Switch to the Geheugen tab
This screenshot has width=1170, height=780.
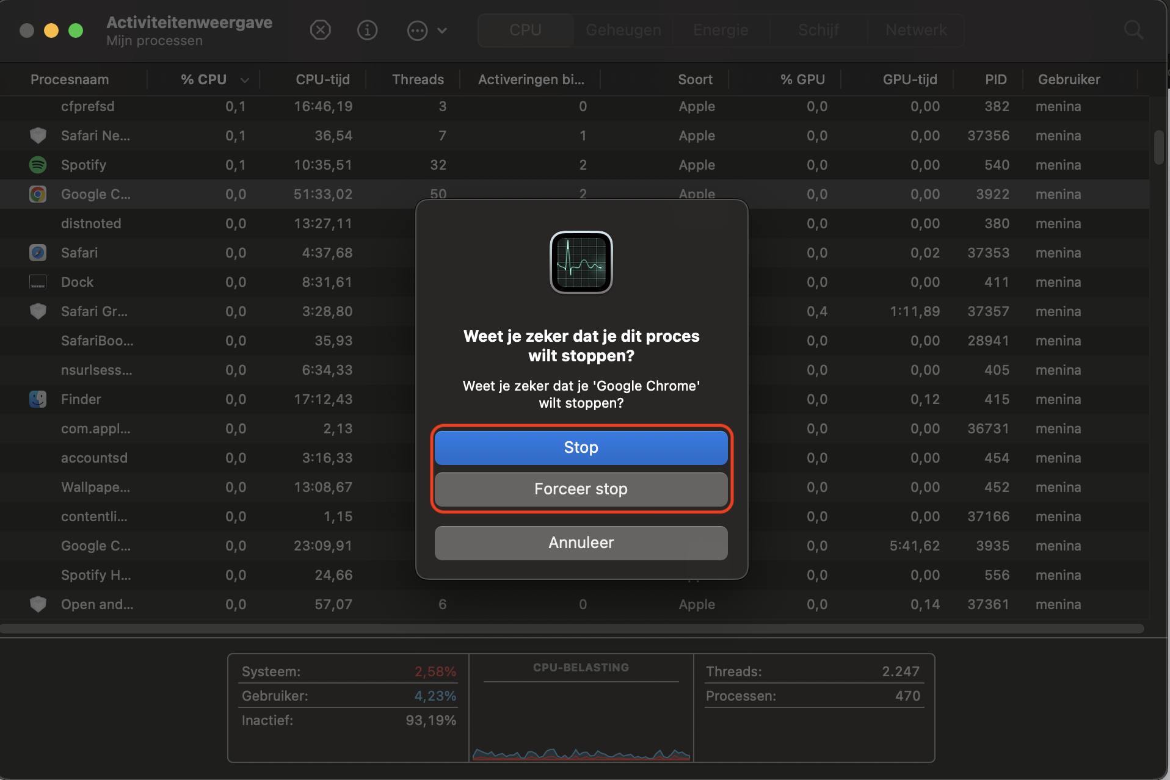pos(623,30)
